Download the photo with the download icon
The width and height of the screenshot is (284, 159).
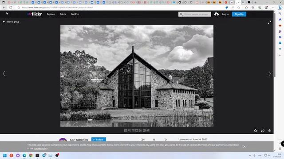pos(269,131)
